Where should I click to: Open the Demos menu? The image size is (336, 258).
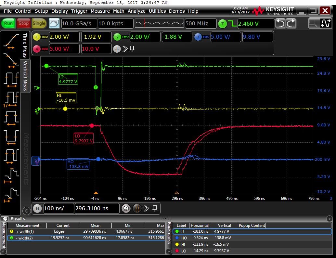(177, 11)
